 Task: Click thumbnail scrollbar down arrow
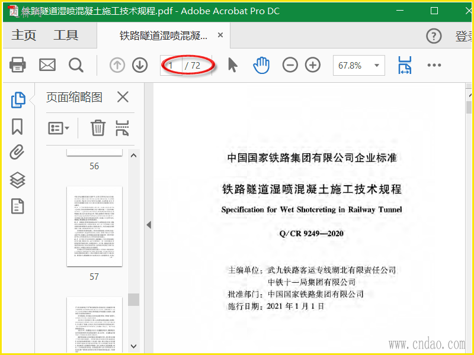[x=134, y=346]
